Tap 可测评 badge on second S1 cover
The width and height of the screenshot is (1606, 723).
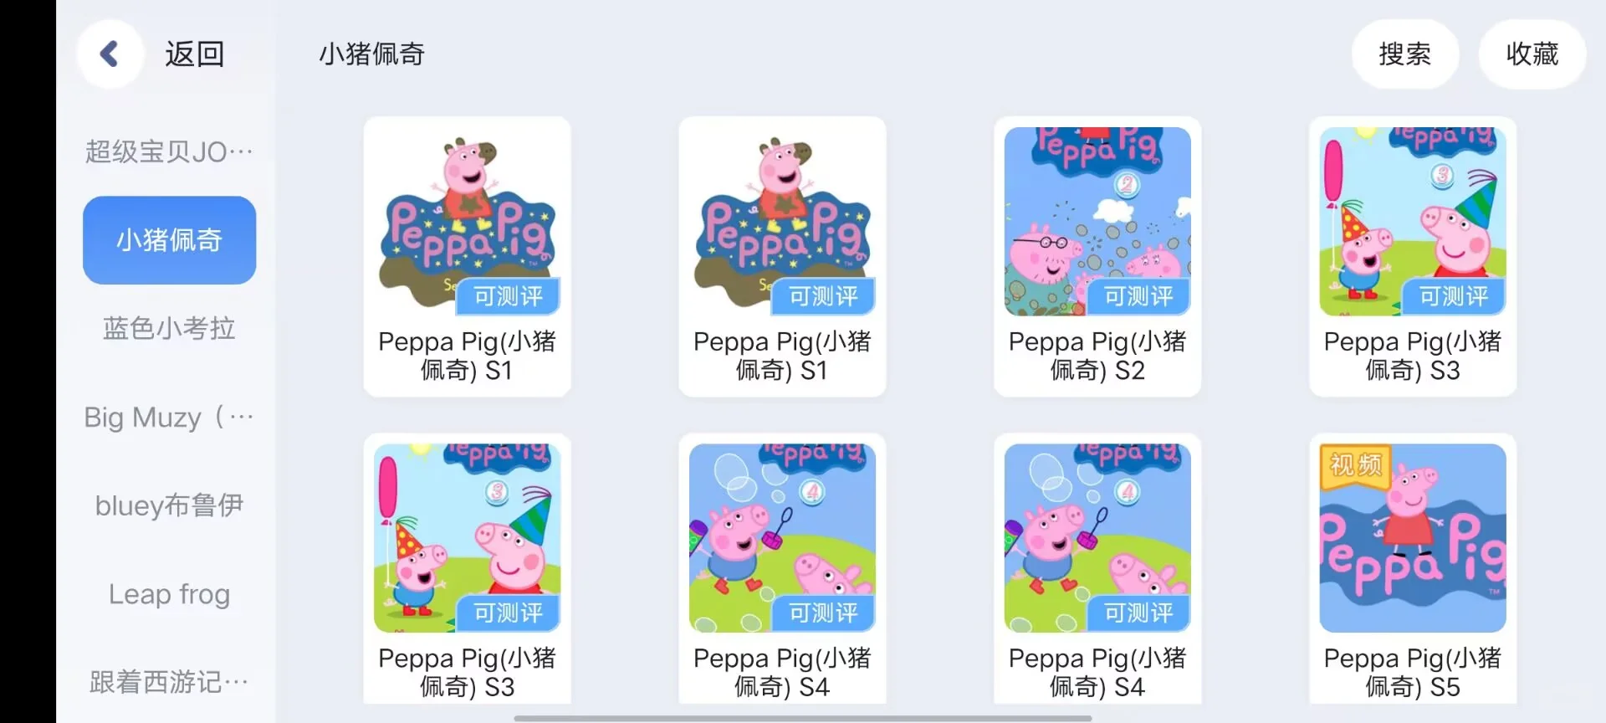(x=823, y=296)
